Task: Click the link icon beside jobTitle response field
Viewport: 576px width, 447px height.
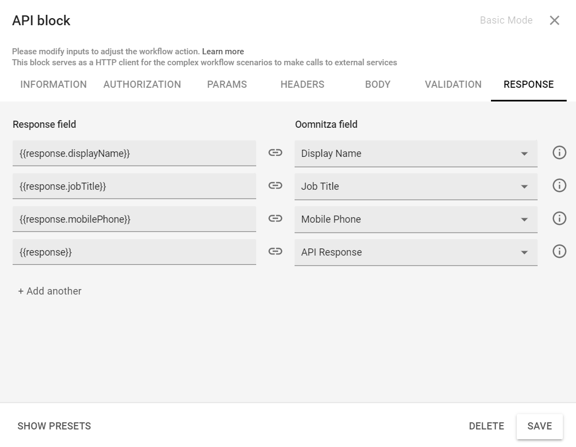Action: tap(275, 186)
